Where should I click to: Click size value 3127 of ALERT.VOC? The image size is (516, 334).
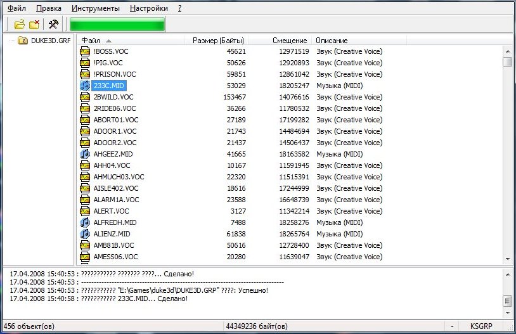tap(238, 211)
